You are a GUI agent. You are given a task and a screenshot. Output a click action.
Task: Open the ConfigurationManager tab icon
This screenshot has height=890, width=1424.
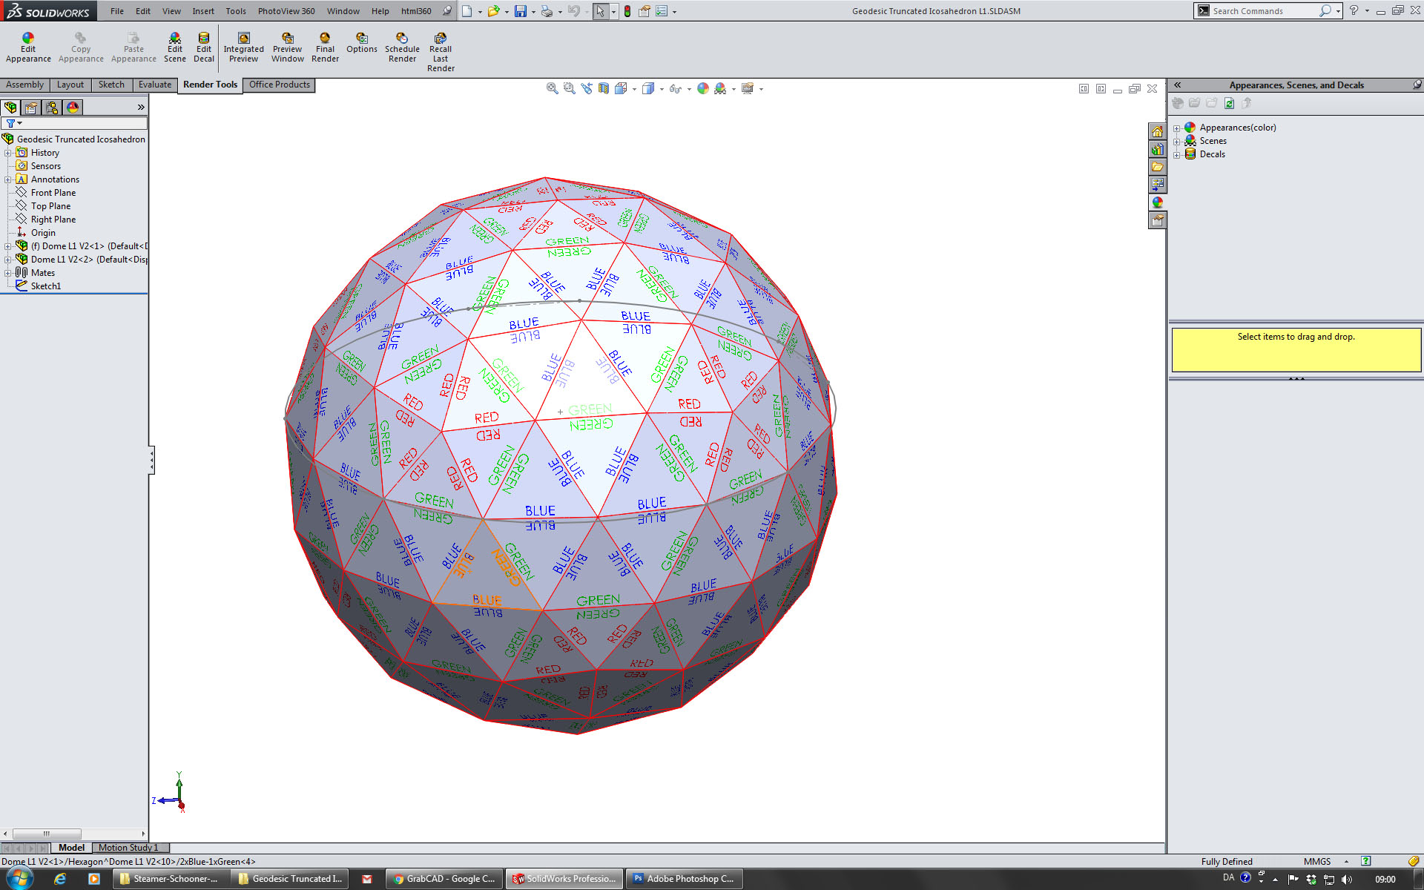52,108
